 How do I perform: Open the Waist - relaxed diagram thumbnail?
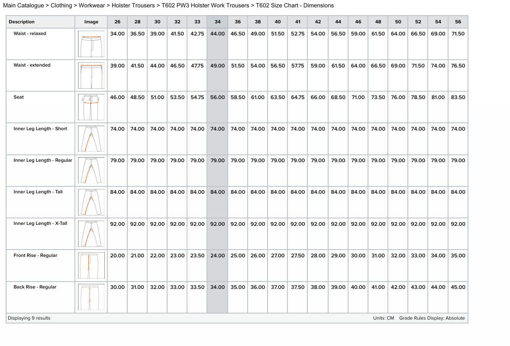click(91, 44)
